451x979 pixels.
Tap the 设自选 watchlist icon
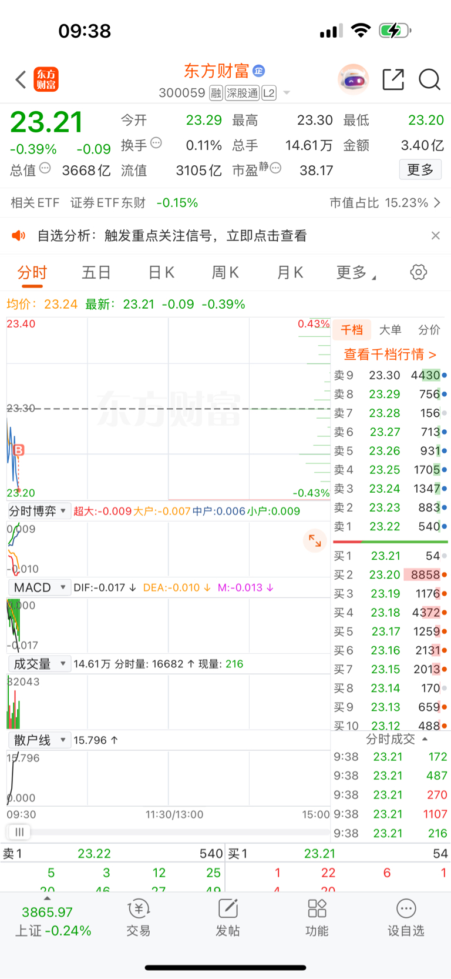(x=406, y=917)
